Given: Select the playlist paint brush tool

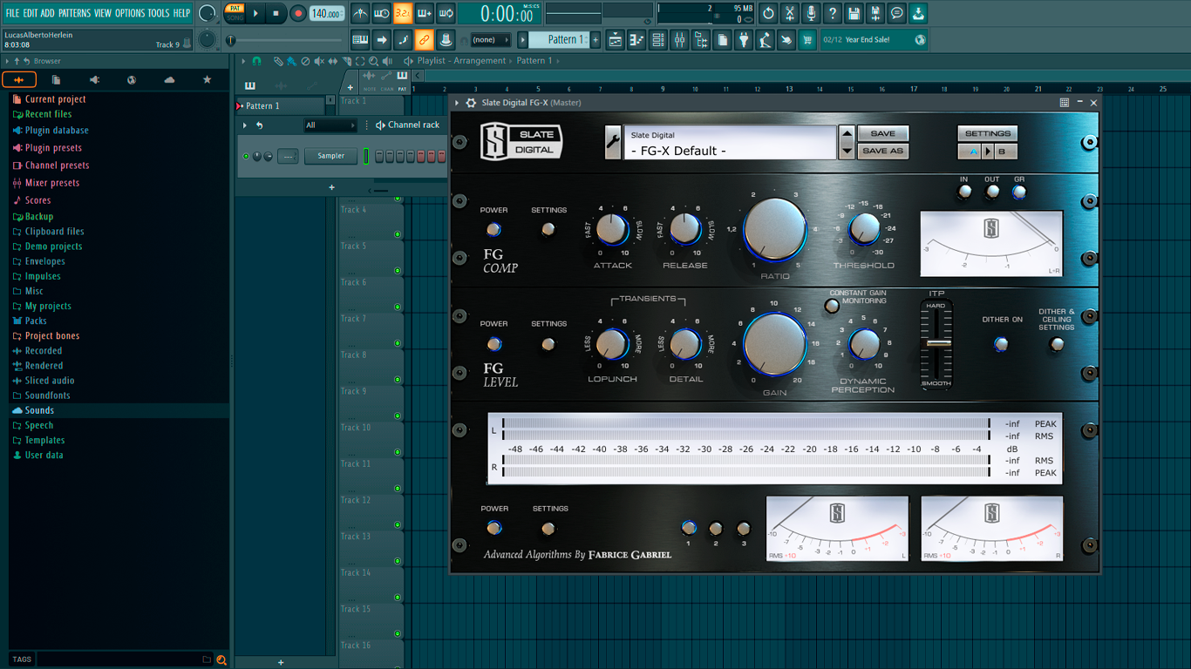Looking at the screenshot, I should click(x=290, y=62).
